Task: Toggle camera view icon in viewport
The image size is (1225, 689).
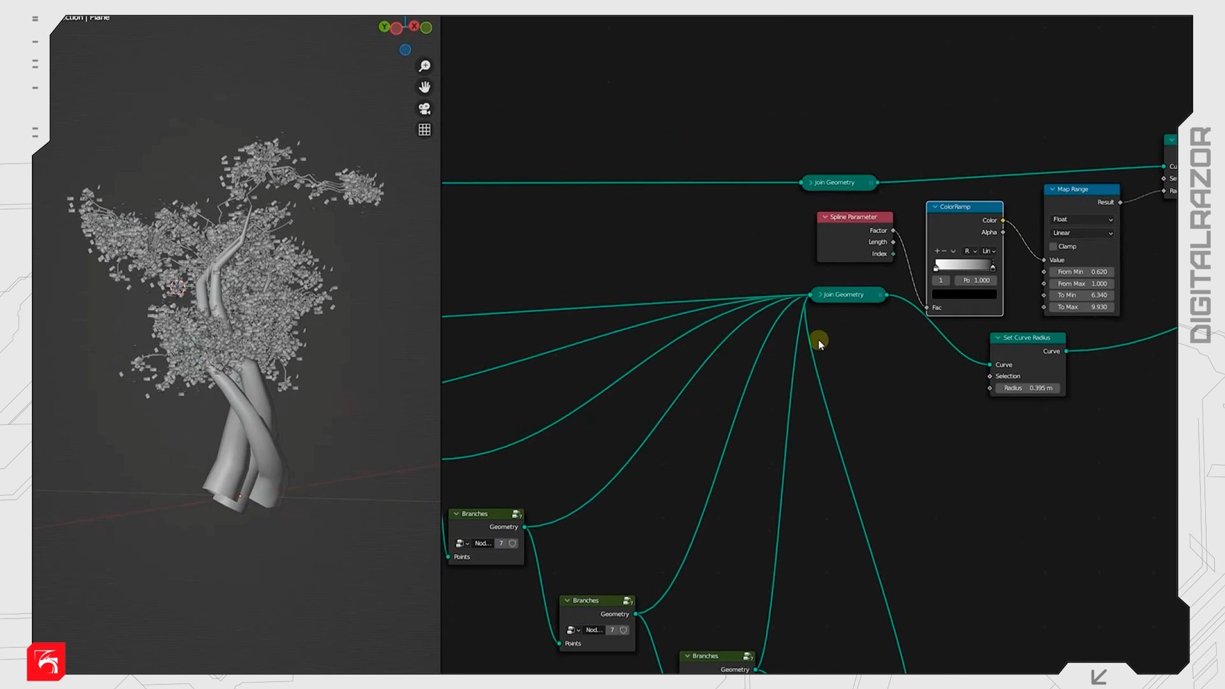Action: (424, 108)
